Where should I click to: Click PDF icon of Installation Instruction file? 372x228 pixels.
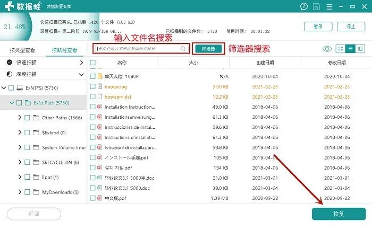[100, 107]
